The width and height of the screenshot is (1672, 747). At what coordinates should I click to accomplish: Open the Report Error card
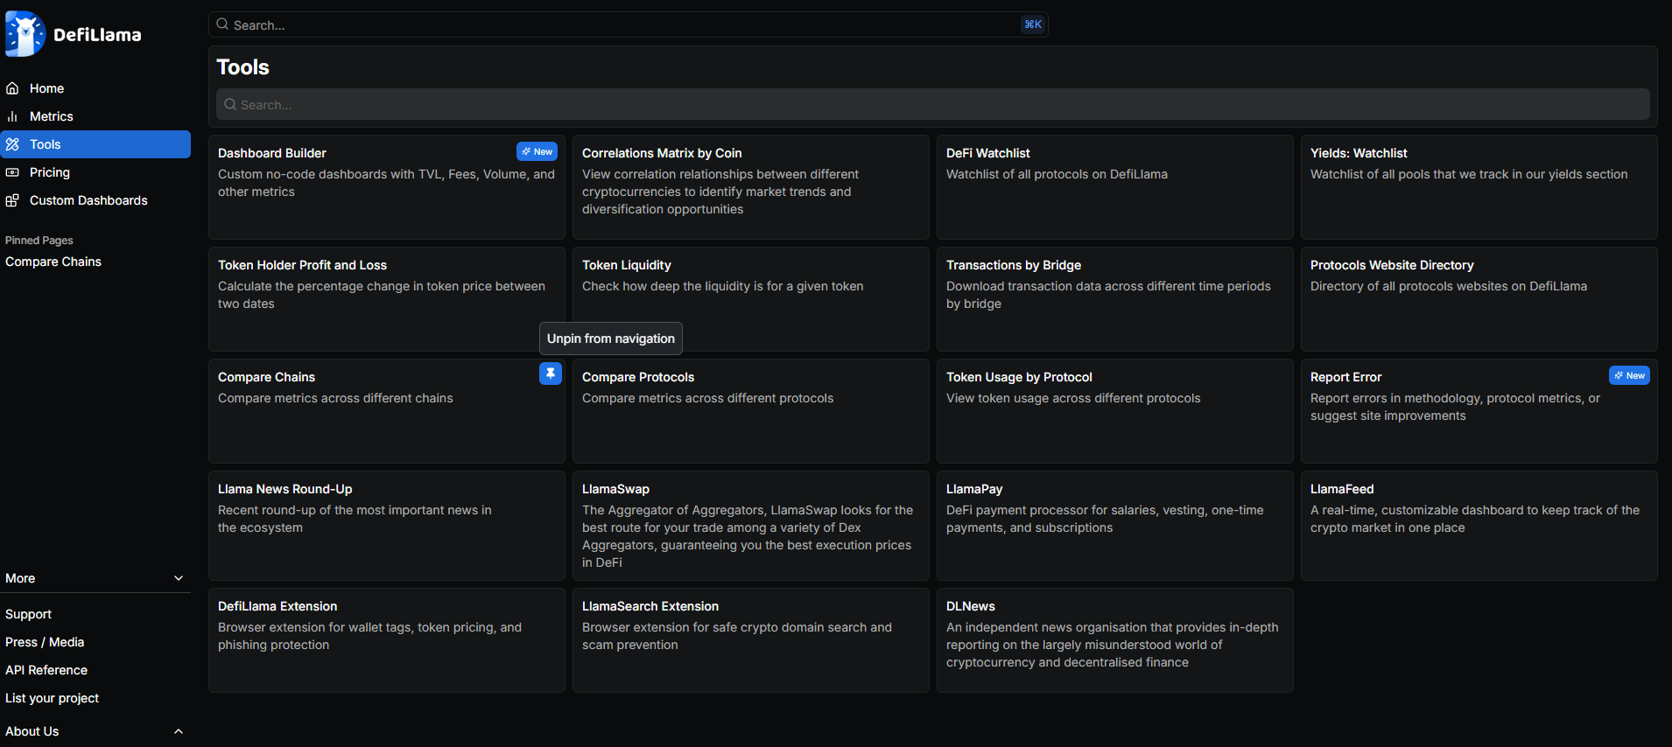click(1479, 411)
